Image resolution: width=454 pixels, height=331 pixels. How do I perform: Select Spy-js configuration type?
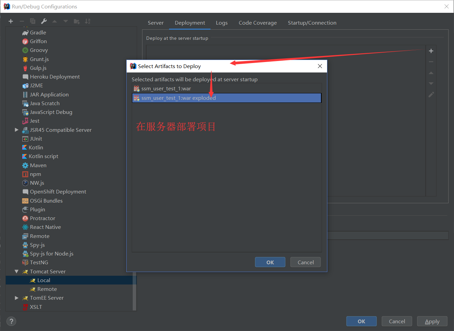(33, 245)
